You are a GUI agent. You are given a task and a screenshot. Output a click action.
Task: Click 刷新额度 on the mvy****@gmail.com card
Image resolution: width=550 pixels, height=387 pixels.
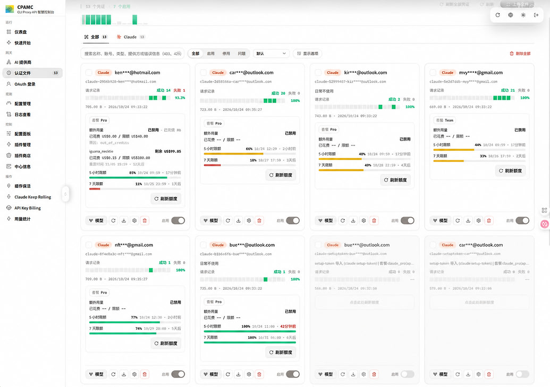point(510,171)
